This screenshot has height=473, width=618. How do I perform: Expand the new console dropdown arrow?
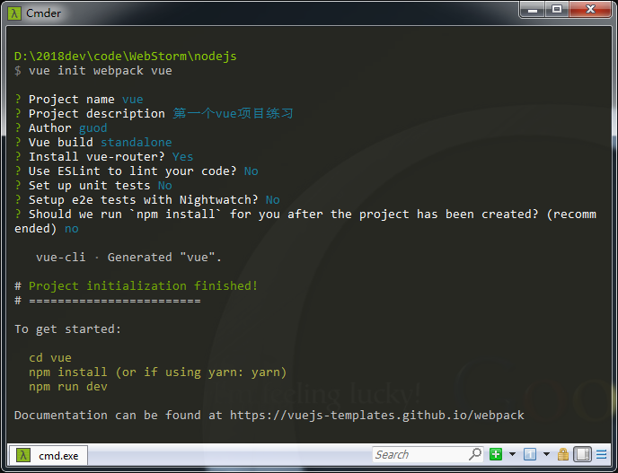512,454
